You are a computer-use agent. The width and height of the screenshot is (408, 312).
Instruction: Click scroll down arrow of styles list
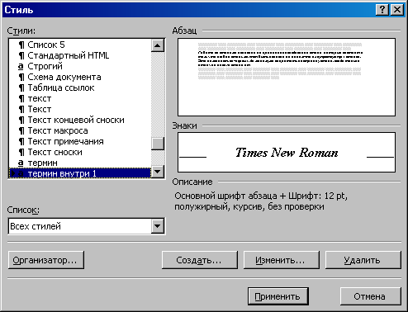pos(158,172)
